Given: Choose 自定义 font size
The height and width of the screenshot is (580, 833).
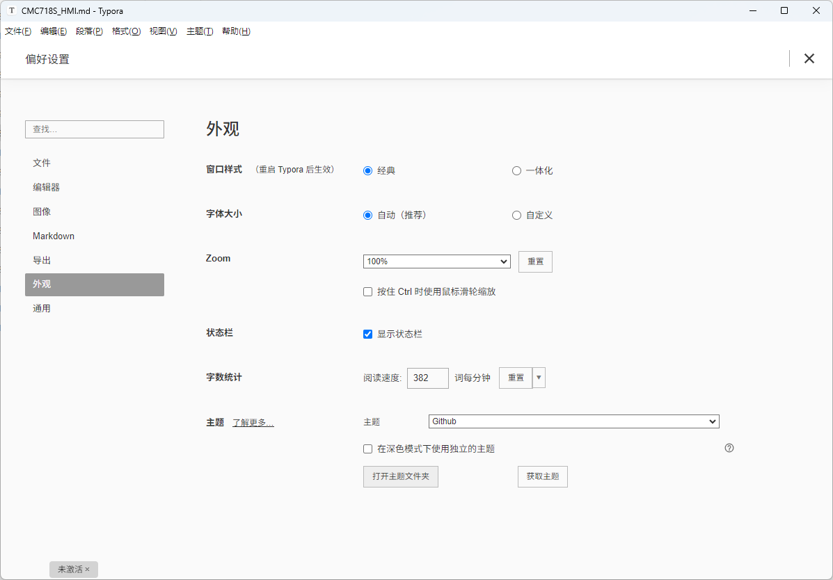Looking at the screenshot, I should click(516, 215).
